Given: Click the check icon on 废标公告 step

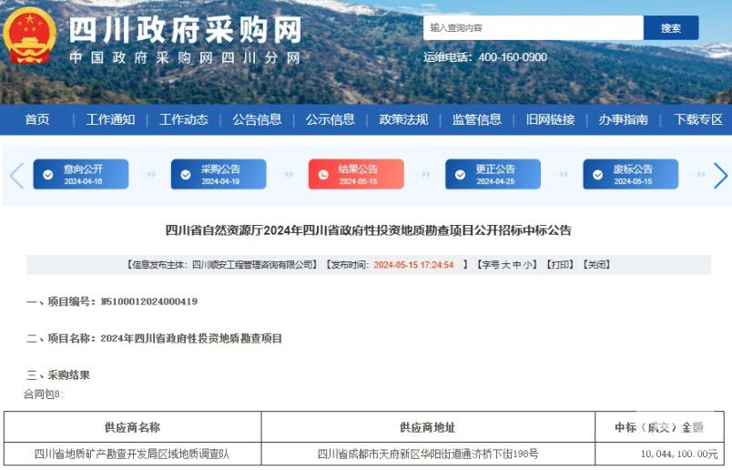Looking at the screenshot, I should pyautogui.click(x=598, y=175).
